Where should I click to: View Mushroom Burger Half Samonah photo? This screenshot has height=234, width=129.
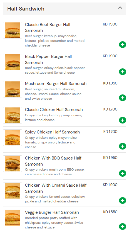13,89
